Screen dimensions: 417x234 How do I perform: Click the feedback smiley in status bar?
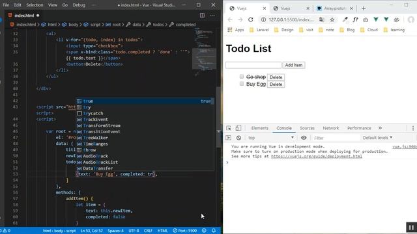(x=204, y=231)
